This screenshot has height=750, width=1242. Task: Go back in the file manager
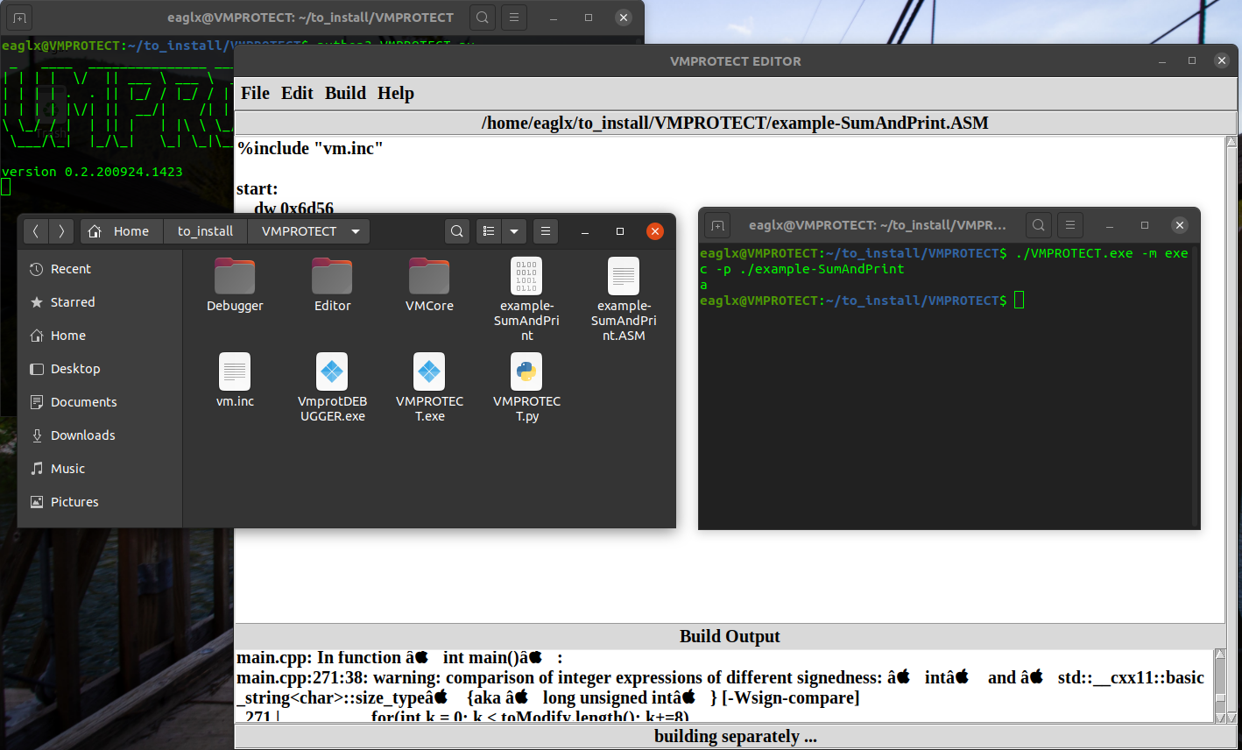pyautogui.click(x=36, y=231)
